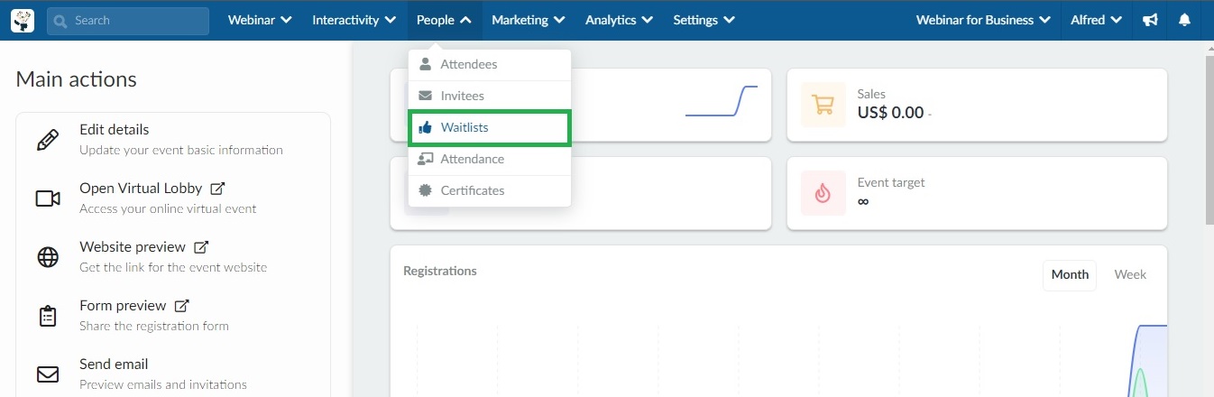Select Certificates from People menu
The width and height of the screenshot is (1214, 397).
click(490, 190)
